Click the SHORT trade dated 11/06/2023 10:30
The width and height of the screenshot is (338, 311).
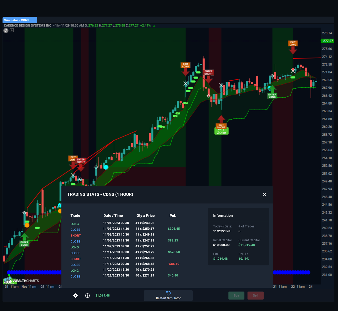tap(76, 235)
